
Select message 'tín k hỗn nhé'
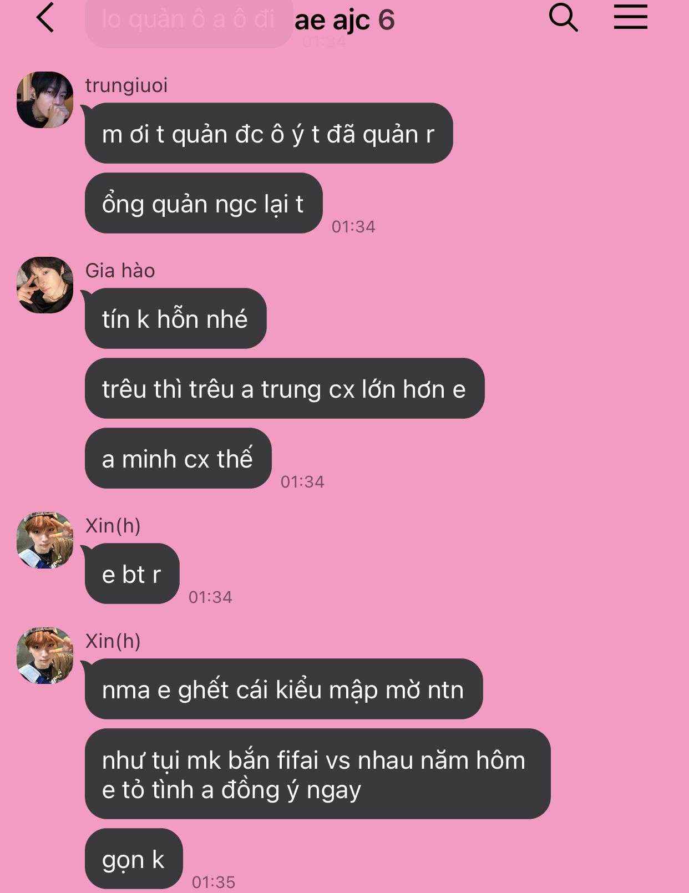[x=175, y=318]
